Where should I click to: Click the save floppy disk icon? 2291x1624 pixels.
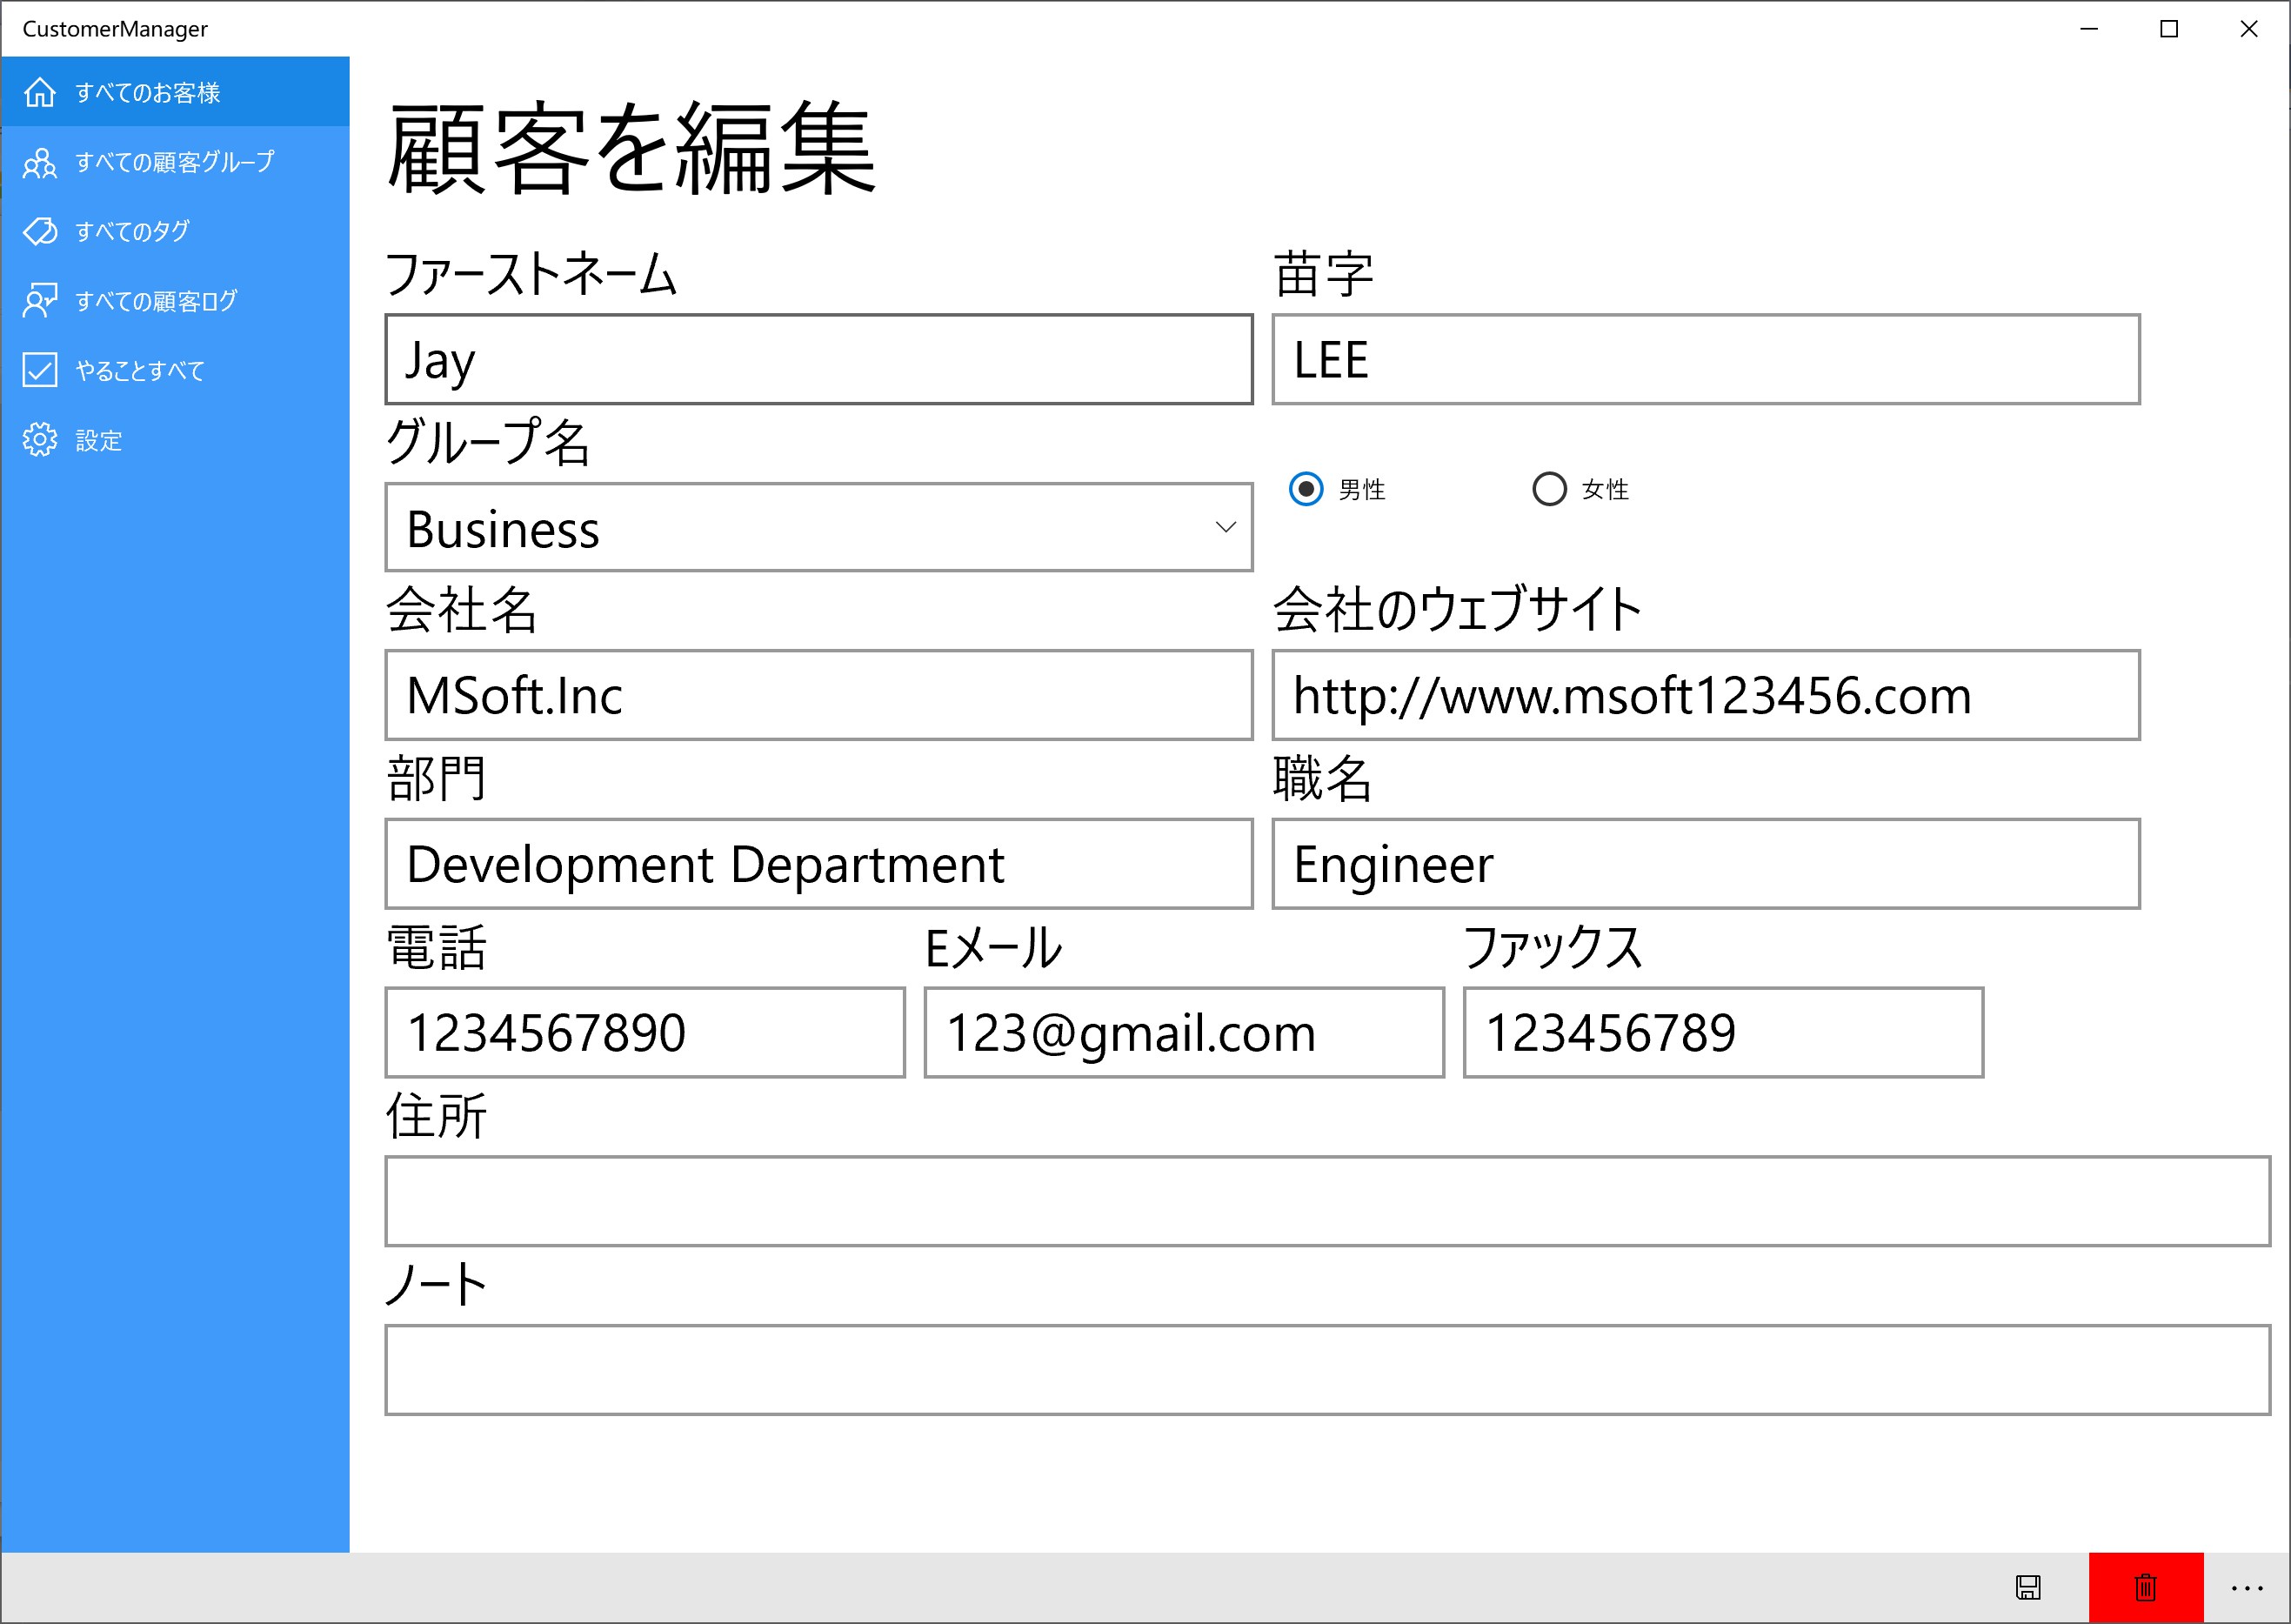click(x=2028, y=1587)
